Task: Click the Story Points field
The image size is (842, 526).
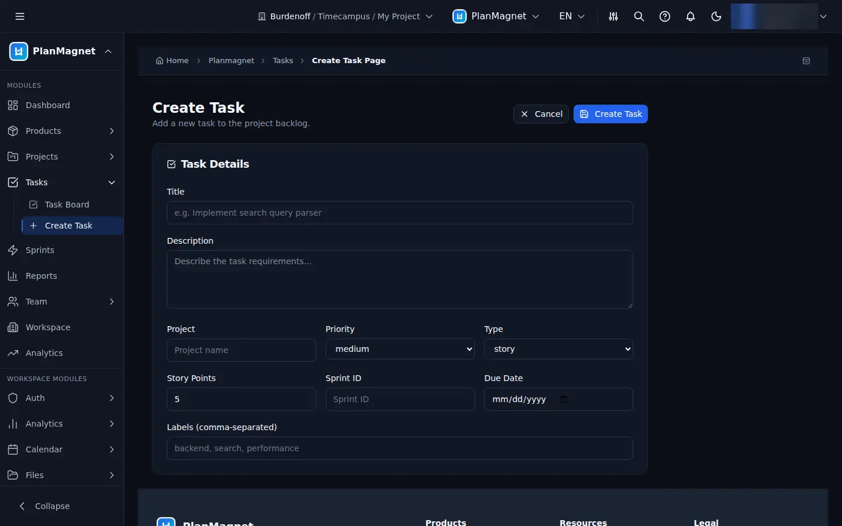Action: click(241, 399)
